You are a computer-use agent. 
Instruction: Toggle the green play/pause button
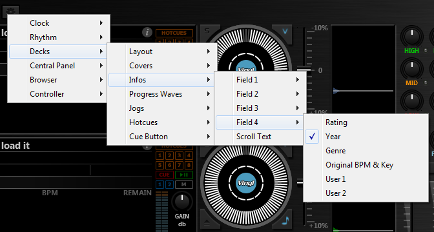coord(184,175)
